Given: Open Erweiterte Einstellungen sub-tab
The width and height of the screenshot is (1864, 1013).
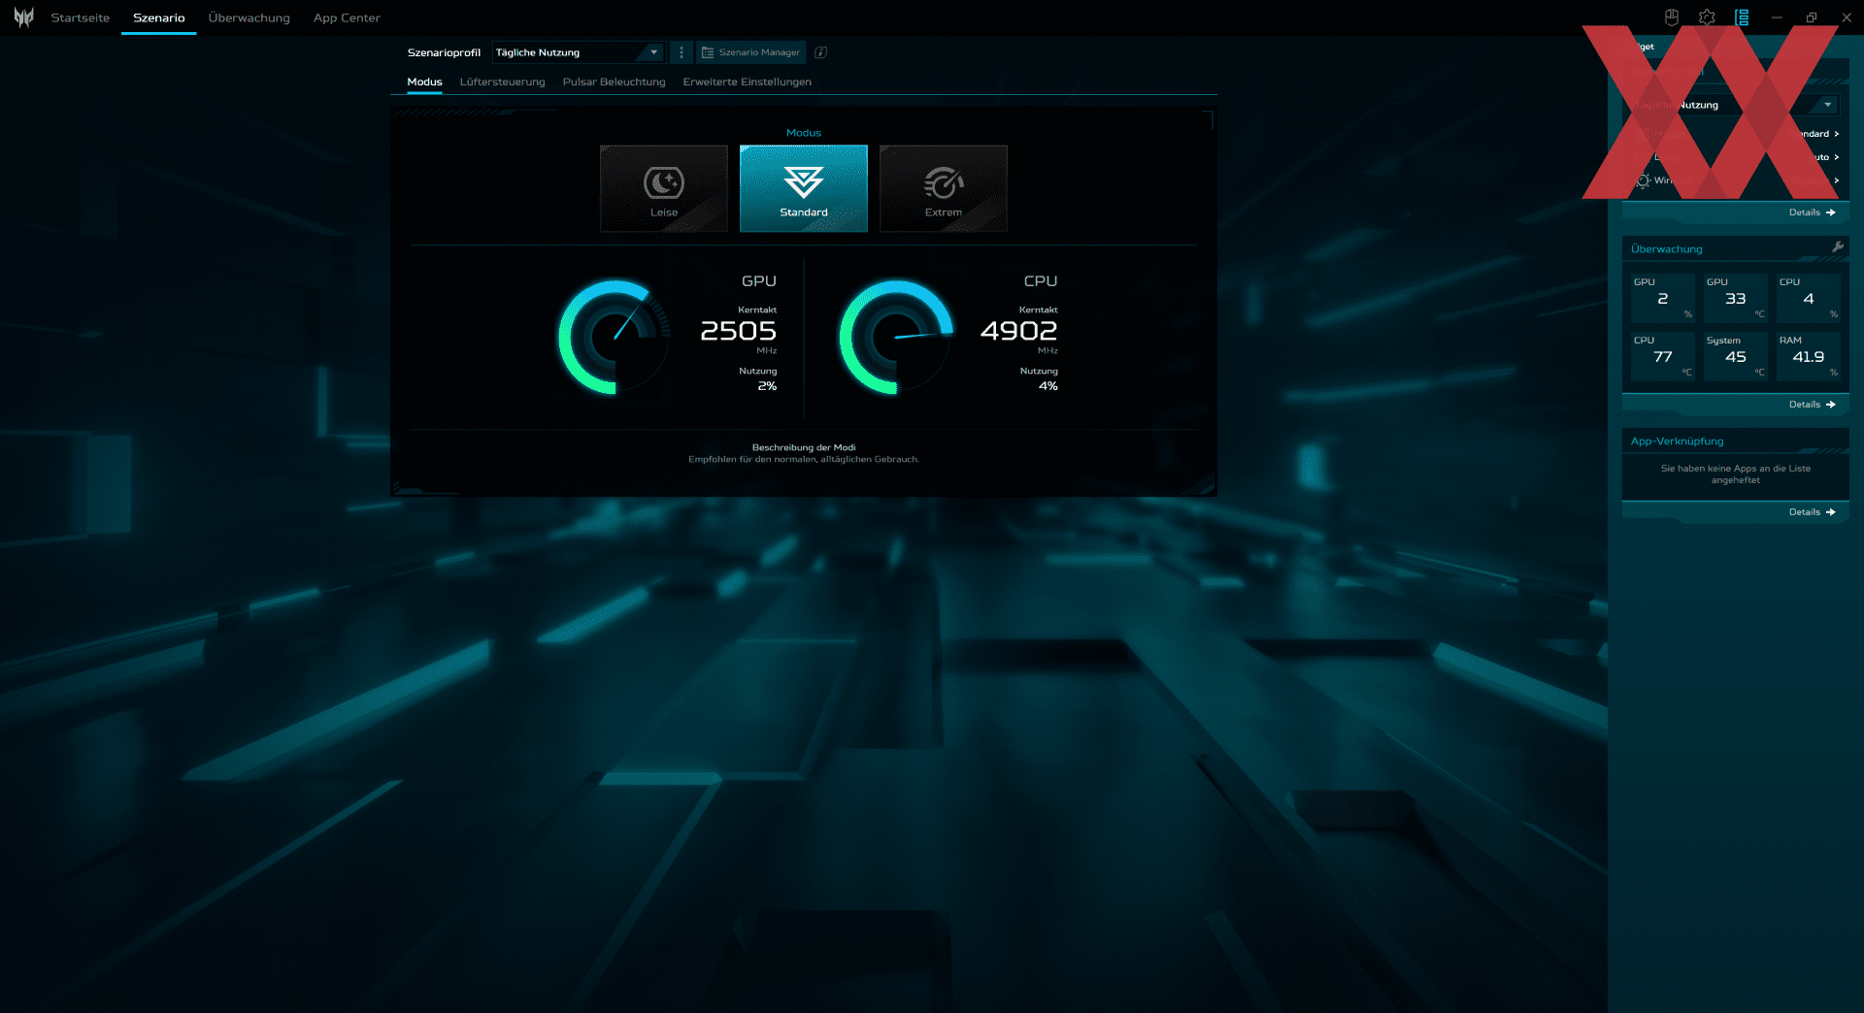Looking at the screenshot, I should 748,82.
